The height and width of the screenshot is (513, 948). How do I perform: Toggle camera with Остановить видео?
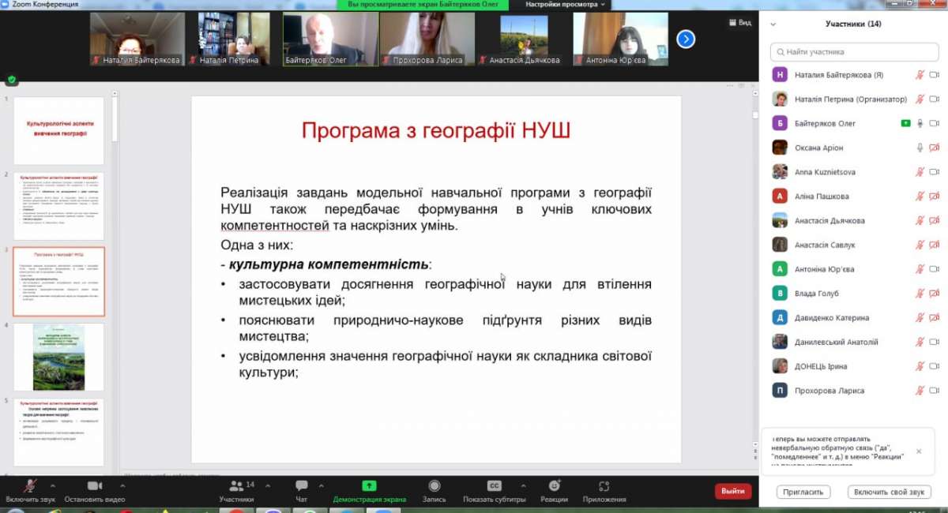(x=95, y=487)
